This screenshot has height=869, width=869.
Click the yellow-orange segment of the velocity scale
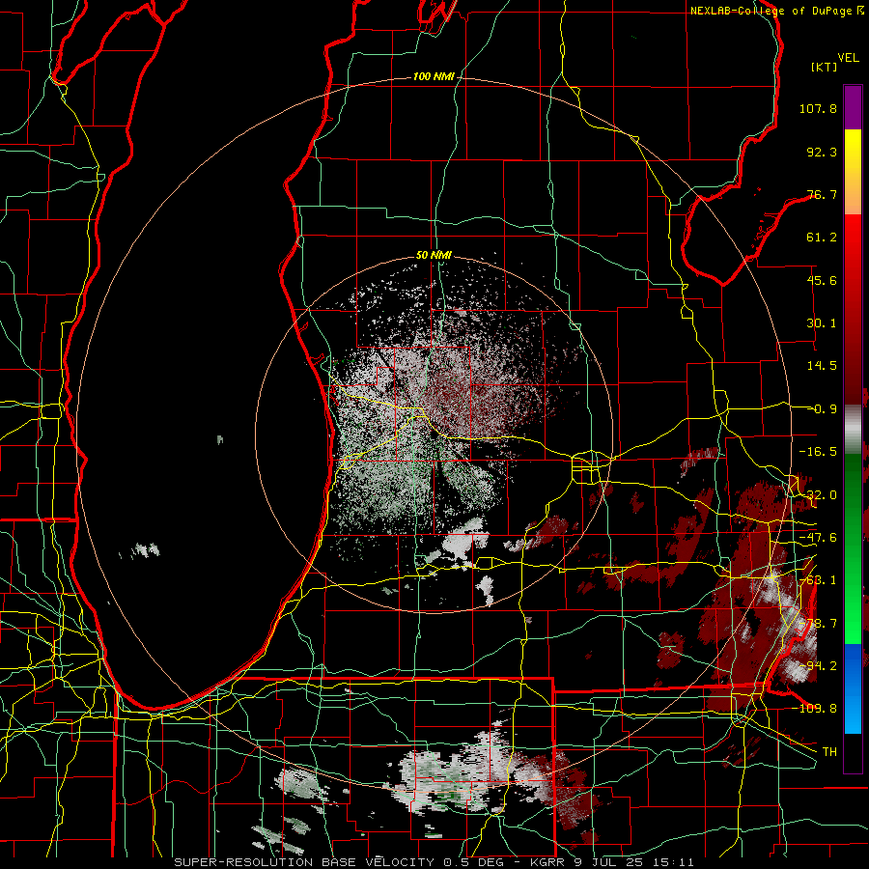853,172
